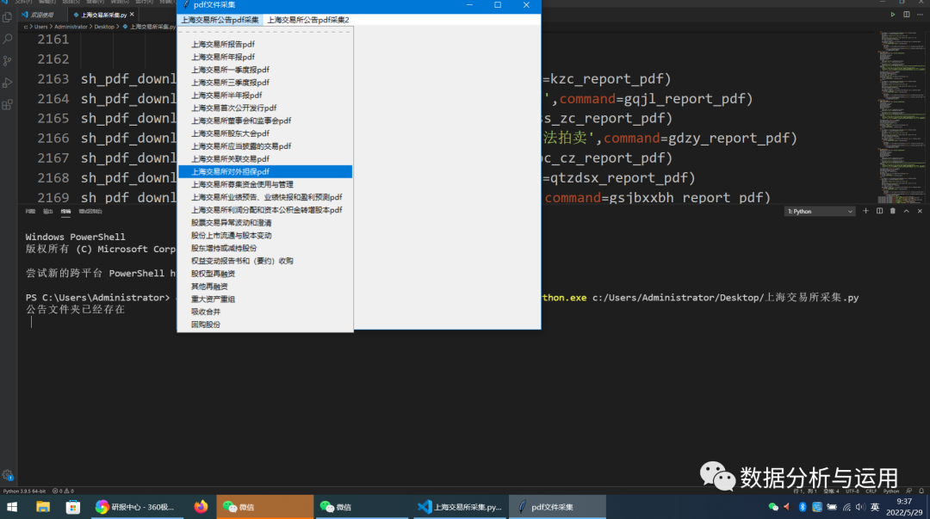Screen dimensions: 930x519
Task: Split the terminal pane icon
Action: click(x=879, y=211)
